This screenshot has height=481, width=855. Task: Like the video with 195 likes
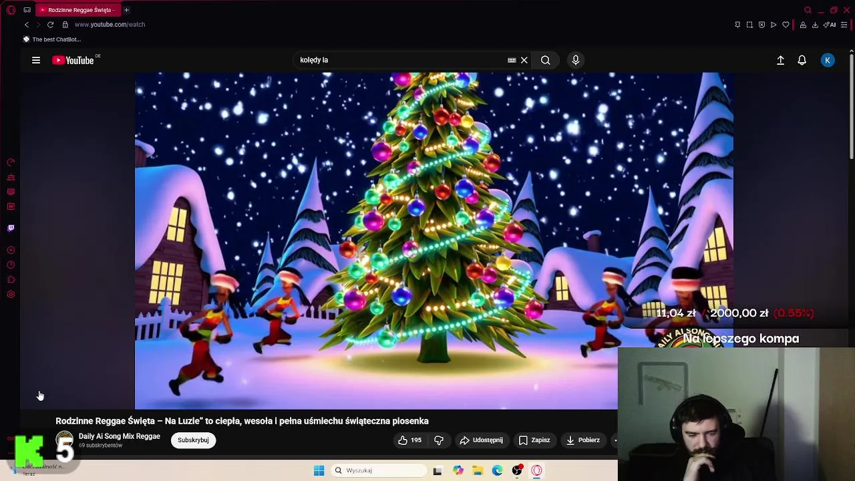[x=410, y=440]
